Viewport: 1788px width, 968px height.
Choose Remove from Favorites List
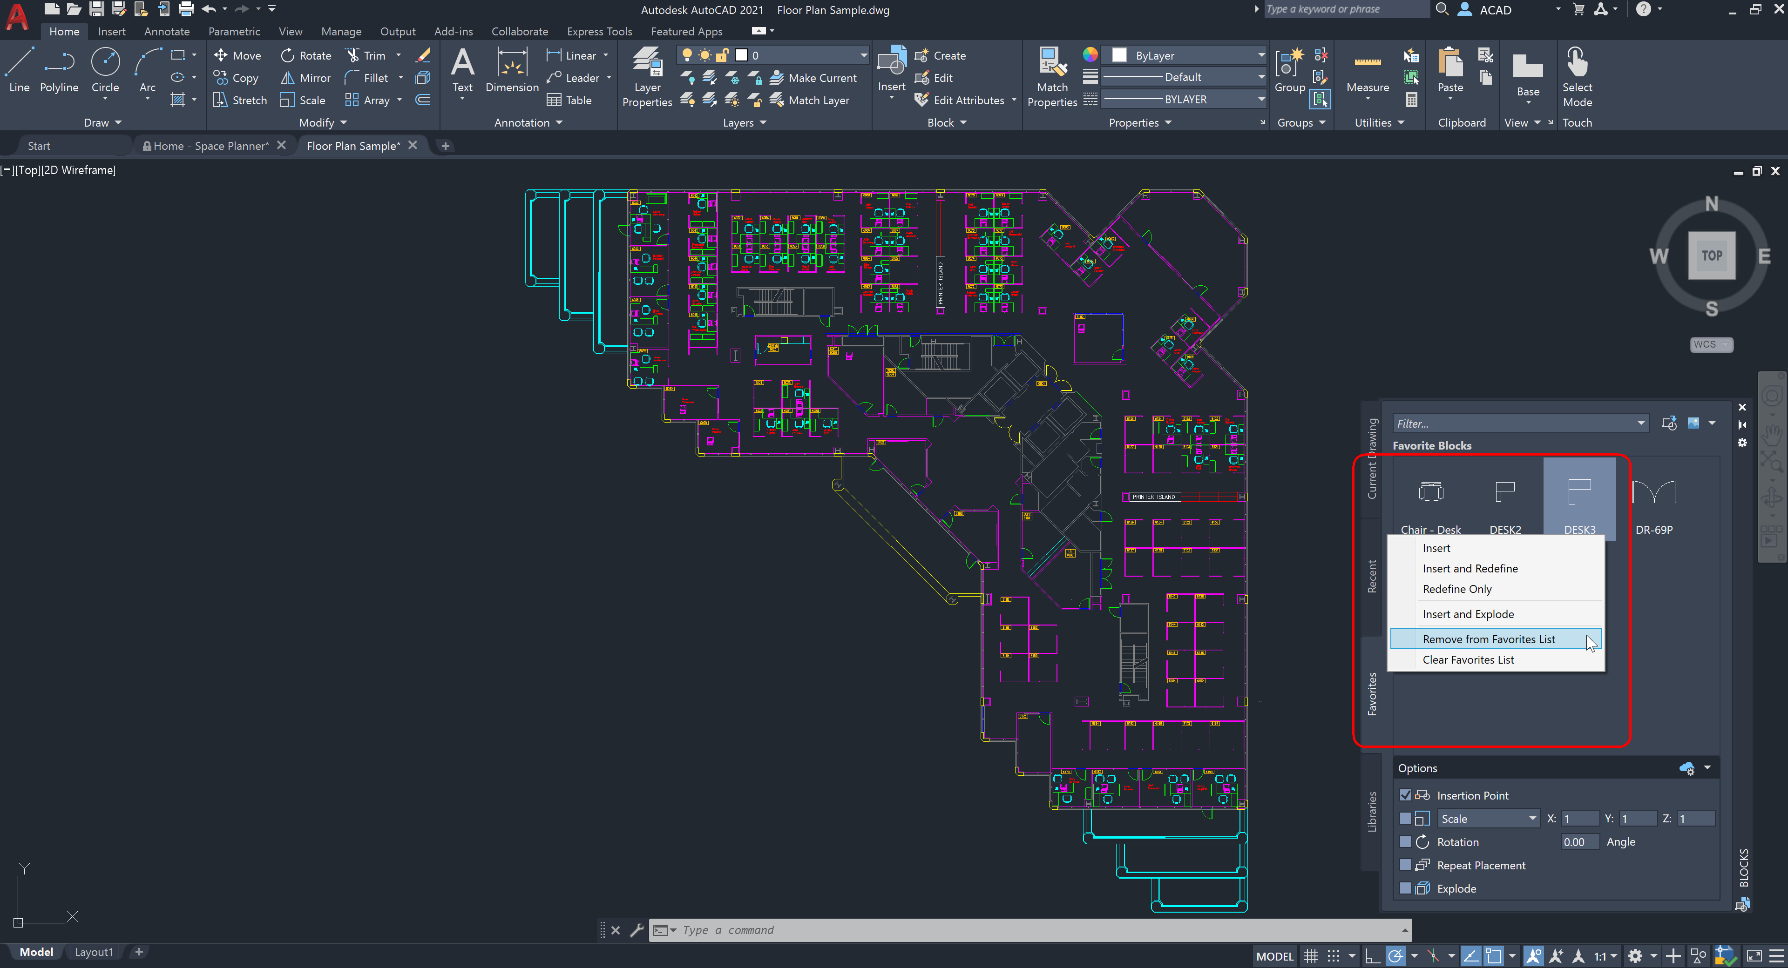(1488, 639)
